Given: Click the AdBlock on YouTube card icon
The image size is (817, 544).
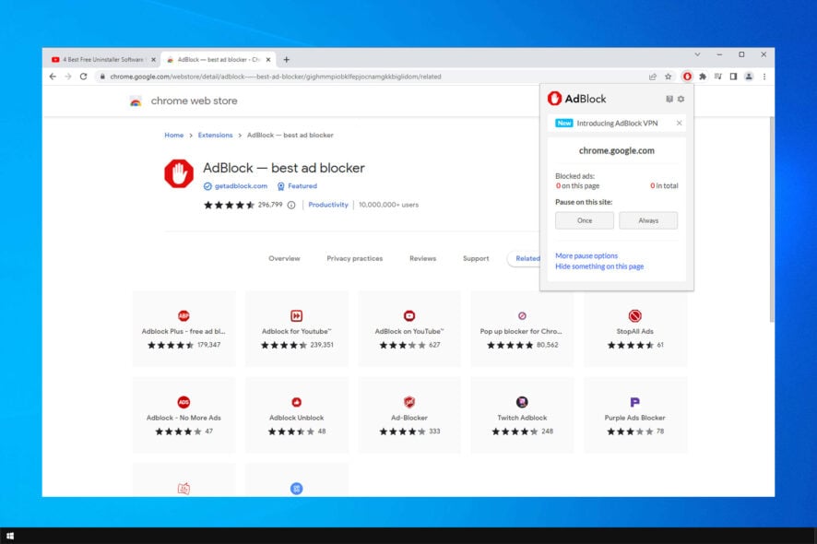Looking at the screenshot, I should point(409,315).
